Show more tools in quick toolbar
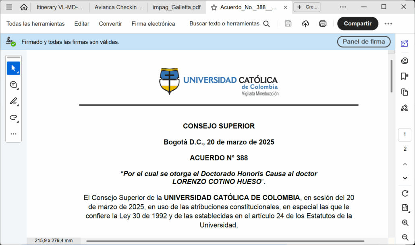The width and height of the screenshot is (415, 245). pyautogui.click(x=14, y=134)
